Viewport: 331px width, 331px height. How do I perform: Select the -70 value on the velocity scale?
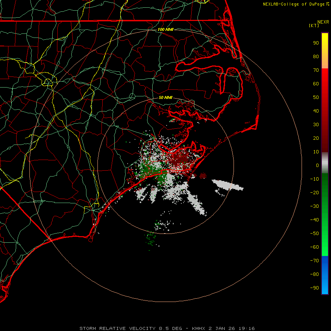click(x=314, y=261)
